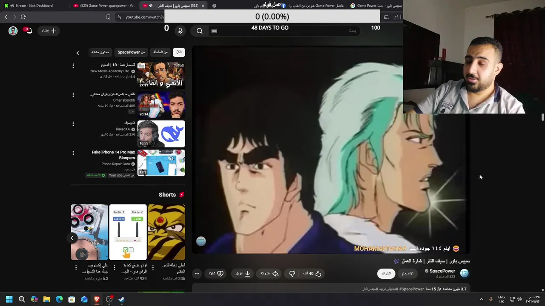The image size is (545, 306).
Task: Click the page vertical scrollbar thumb
Action: coord(542,117)
